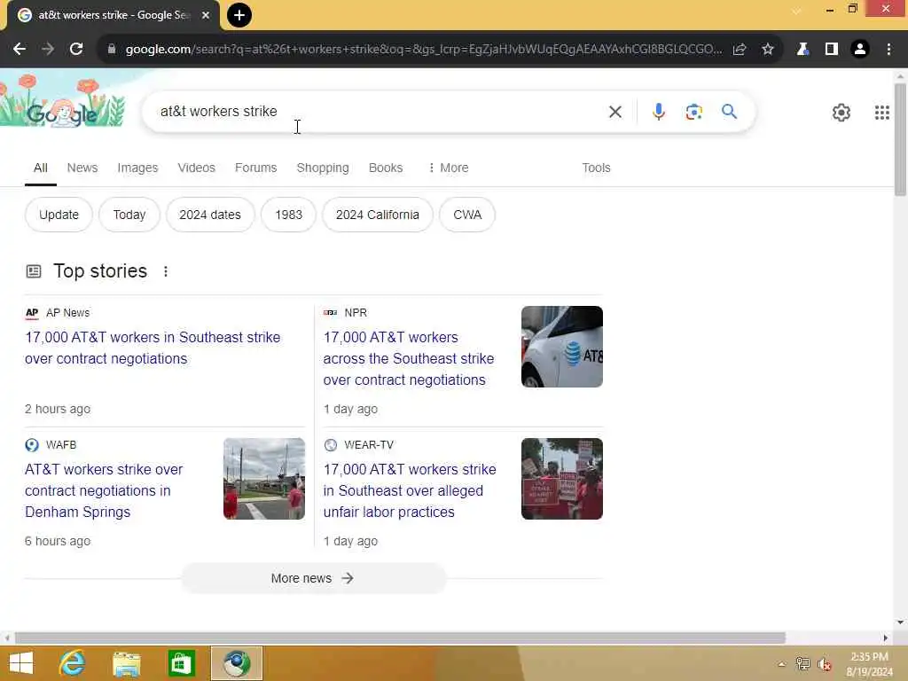Close the at&t workers strike tab

point(206,15)
